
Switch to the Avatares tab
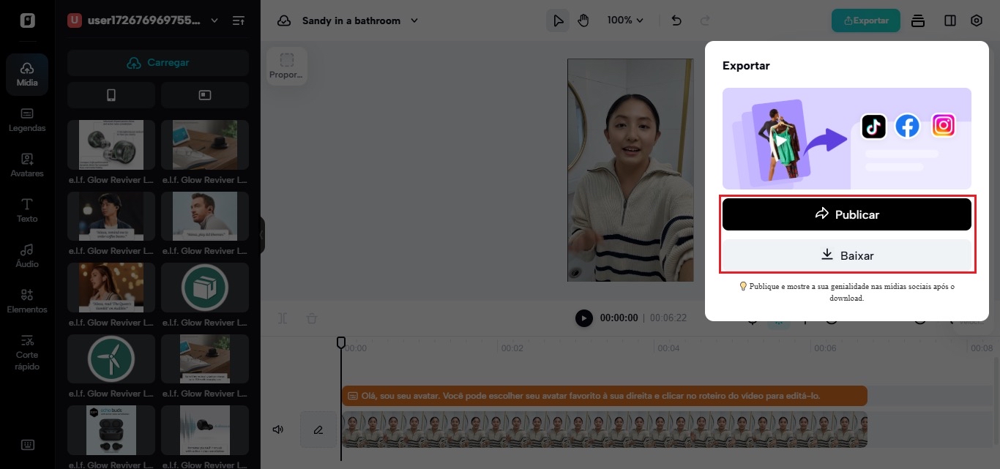27,165
